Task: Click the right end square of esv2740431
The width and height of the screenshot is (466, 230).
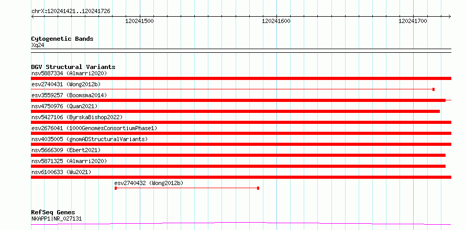Action: (434, 89)
